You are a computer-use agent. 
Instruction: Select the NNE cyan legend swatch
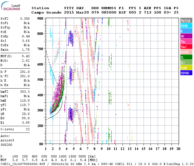(x=186, y=26)
